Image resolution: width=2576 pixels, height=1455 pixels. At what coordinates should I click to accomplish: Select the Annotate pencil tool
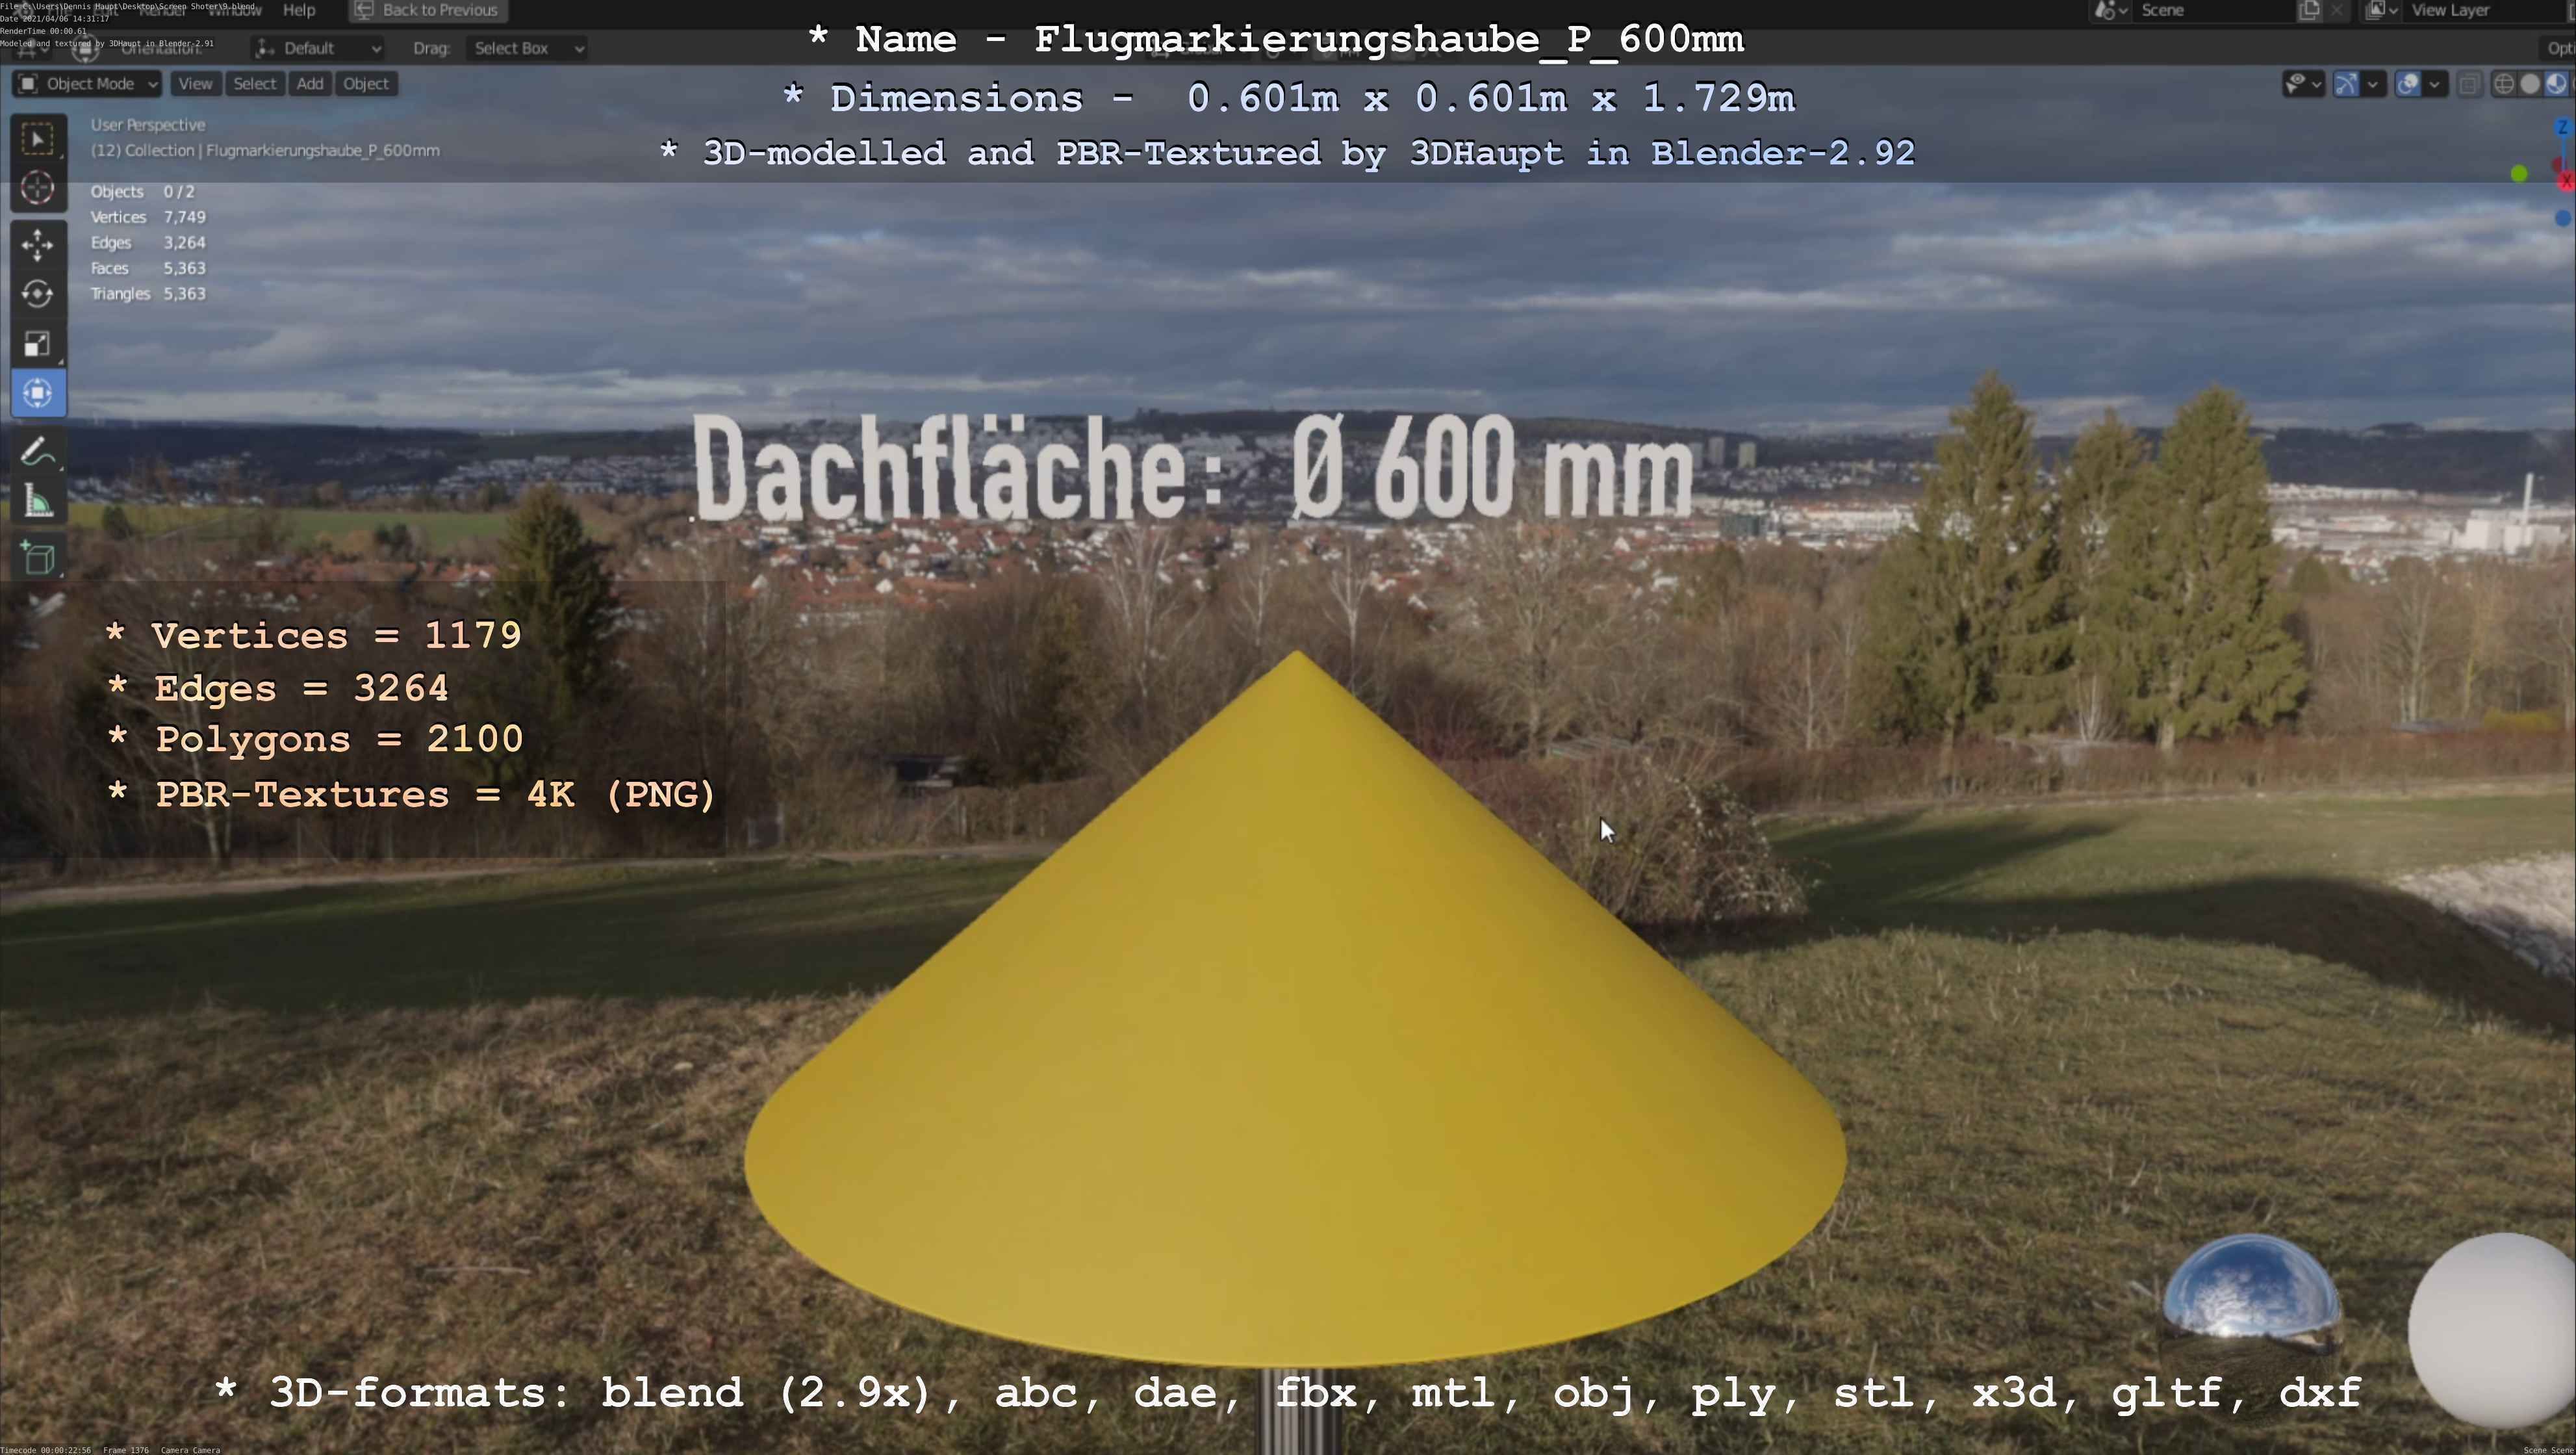(38, 452)
